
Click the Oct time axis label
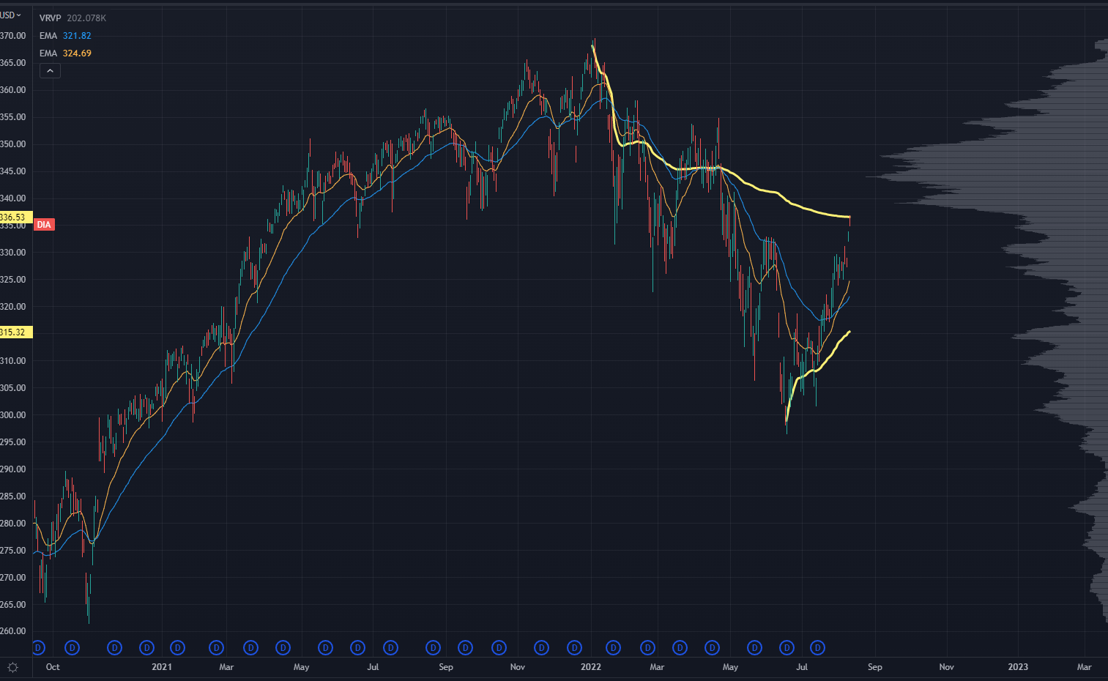[53, 667]
